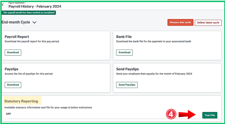This screenshot has height=124, width=225.
Task: Select the Payroll Report card heading
Action: tap(17, 37)
